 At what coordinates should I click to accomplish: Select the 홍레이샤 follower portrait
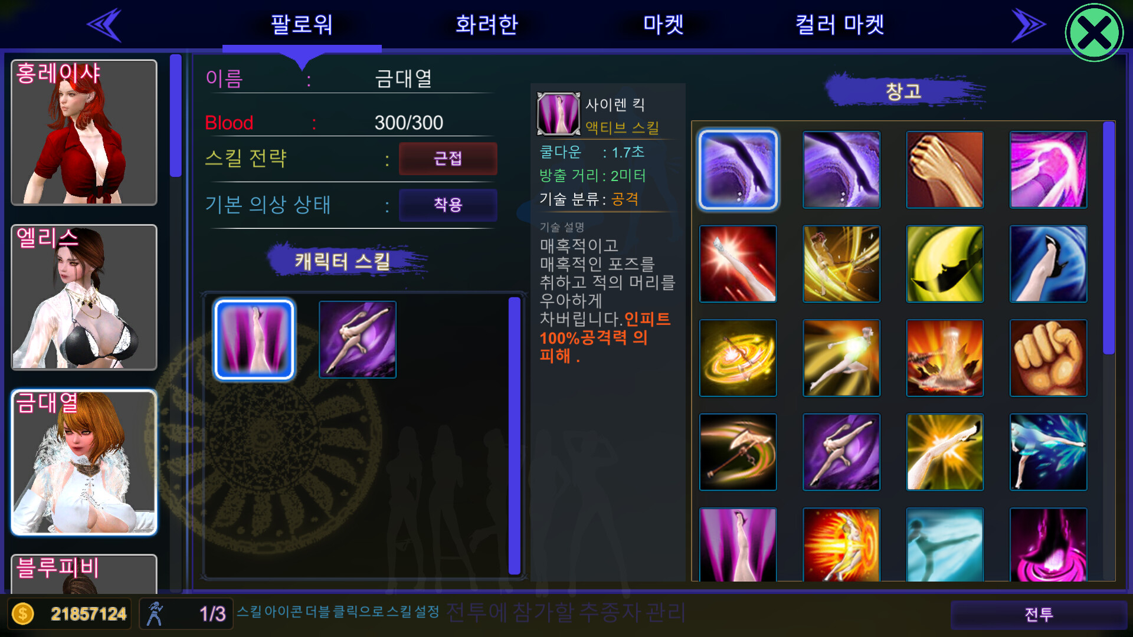(84, 133)
